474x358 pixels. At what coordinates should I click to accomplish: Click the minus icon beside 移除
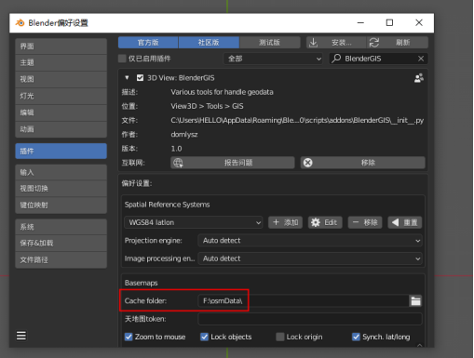click(x=356, y=222)
